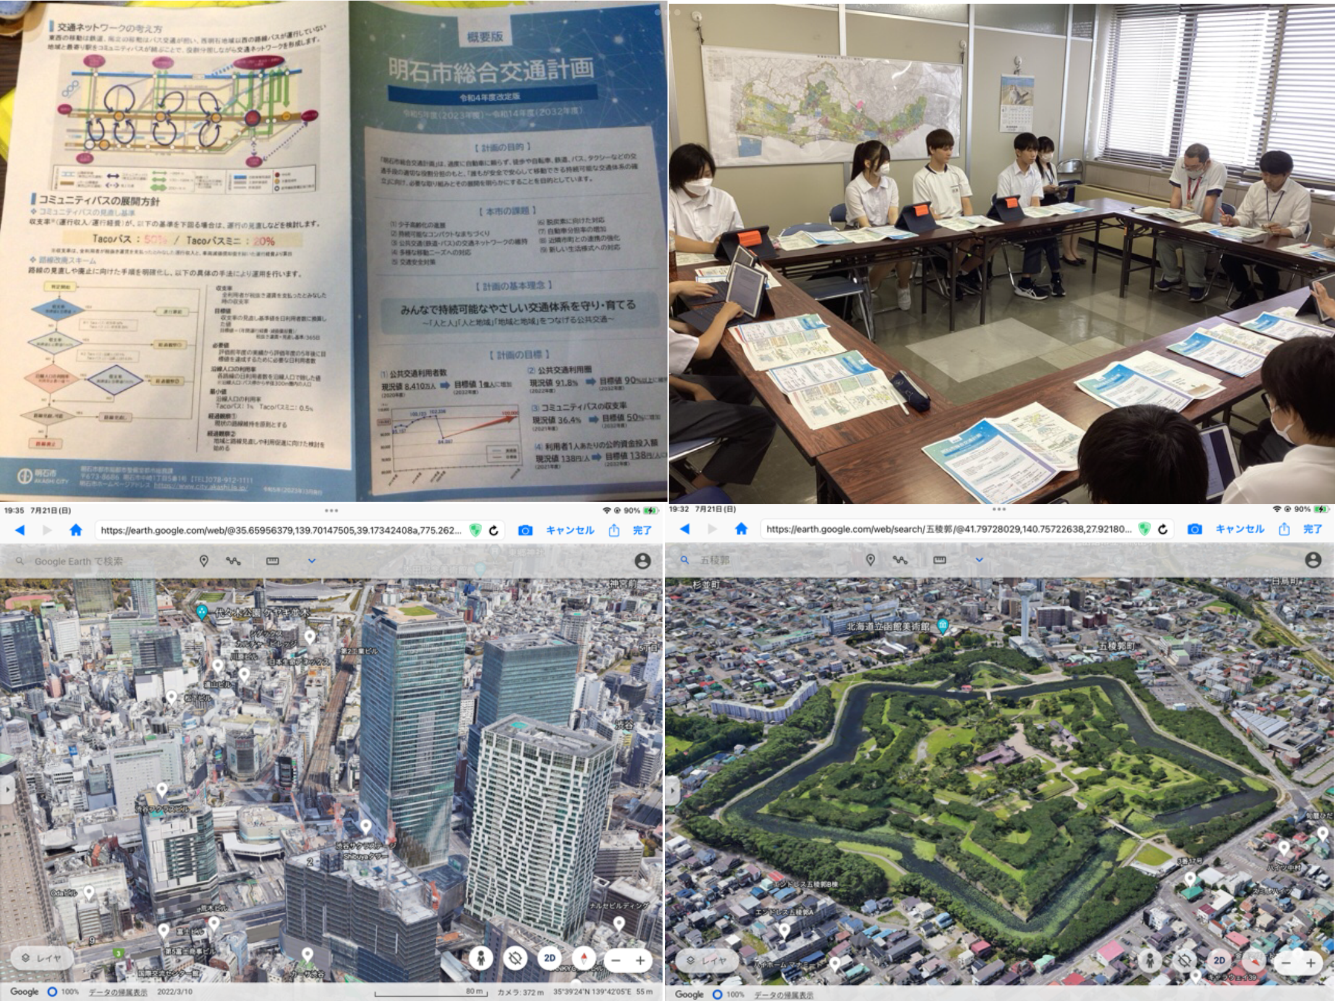Tap the three dots above the Shibuya browser
Viewport: 1335px width, 1001px height.
pos(331,510)
